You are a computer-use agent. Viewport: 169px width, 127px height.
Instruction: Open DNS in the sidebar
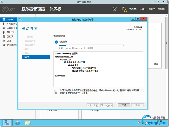tap(9, 41)
